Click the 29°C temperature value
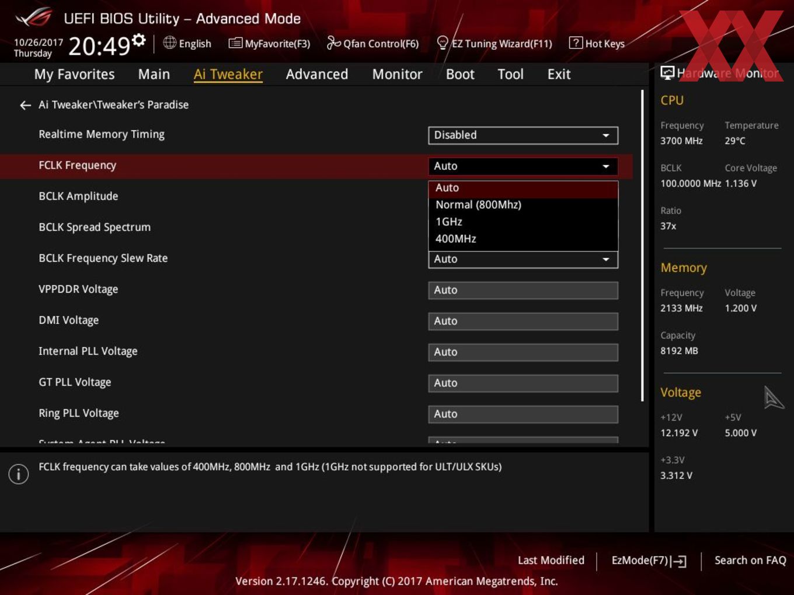This screenshot has width=794, height=595. click(x=735, y=141)
